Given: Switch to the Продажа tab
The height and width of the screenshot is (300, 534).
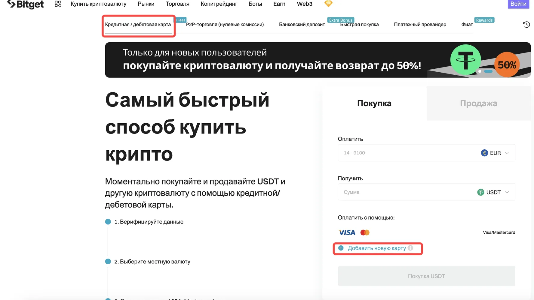Looking at the screenshot, I should coord(479,103).
